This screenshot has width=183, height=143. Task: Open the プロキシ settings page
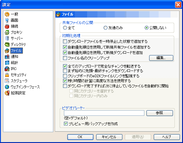point(16,32)
